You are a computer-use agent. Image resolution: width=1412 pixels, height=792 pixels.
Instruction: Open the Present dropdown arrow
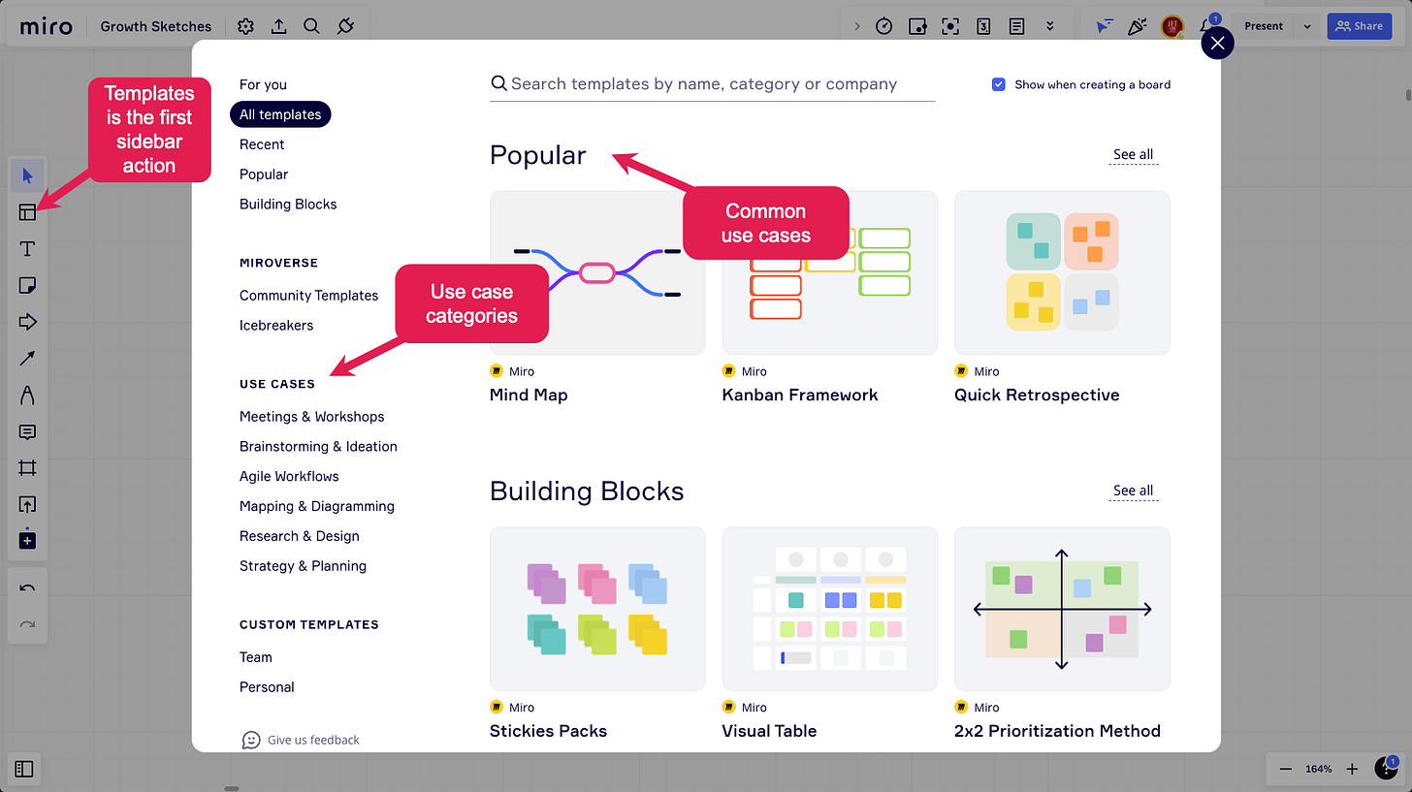pos(1307,26)
